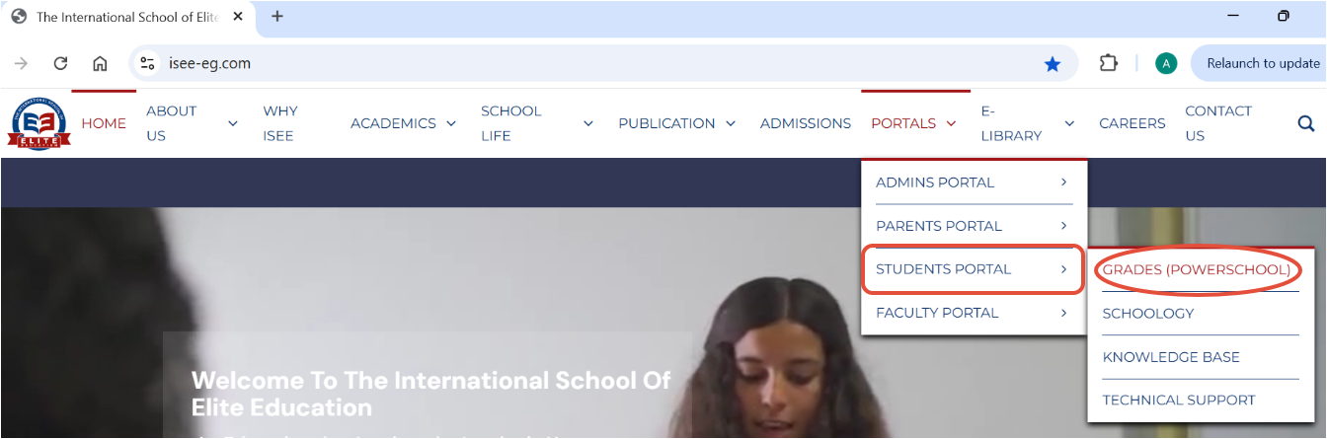1327x439 pixels.
Task: Select the FACULTY PORTAL menu entry
Action: tap(937, 313)
